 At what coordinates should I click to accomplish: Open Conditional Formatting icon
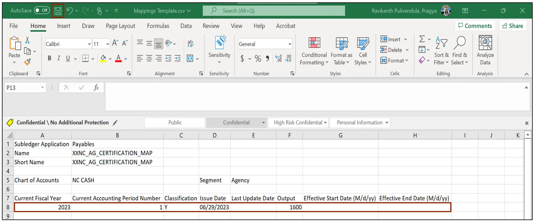coord(314,43)
